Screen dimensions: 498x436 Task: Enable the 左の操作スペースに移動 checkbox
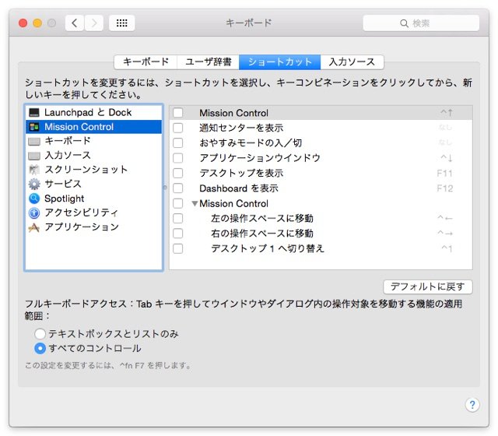click(x=178, y=218)
